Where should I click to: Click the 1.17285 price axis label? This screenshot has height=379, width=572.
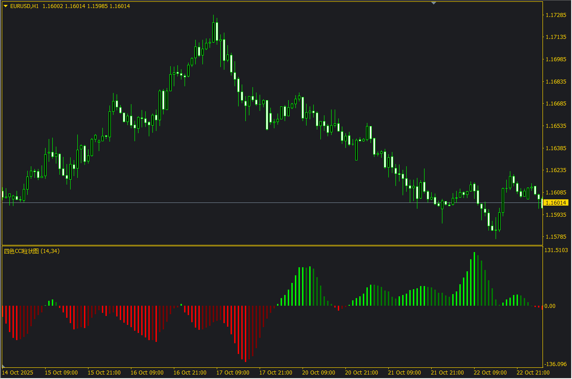pyautogui.click(x=555, y=15)
